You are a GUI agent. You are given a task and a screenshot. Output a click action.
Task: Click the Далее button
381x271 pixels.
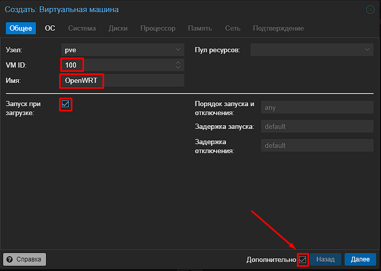tap(360, 259)
